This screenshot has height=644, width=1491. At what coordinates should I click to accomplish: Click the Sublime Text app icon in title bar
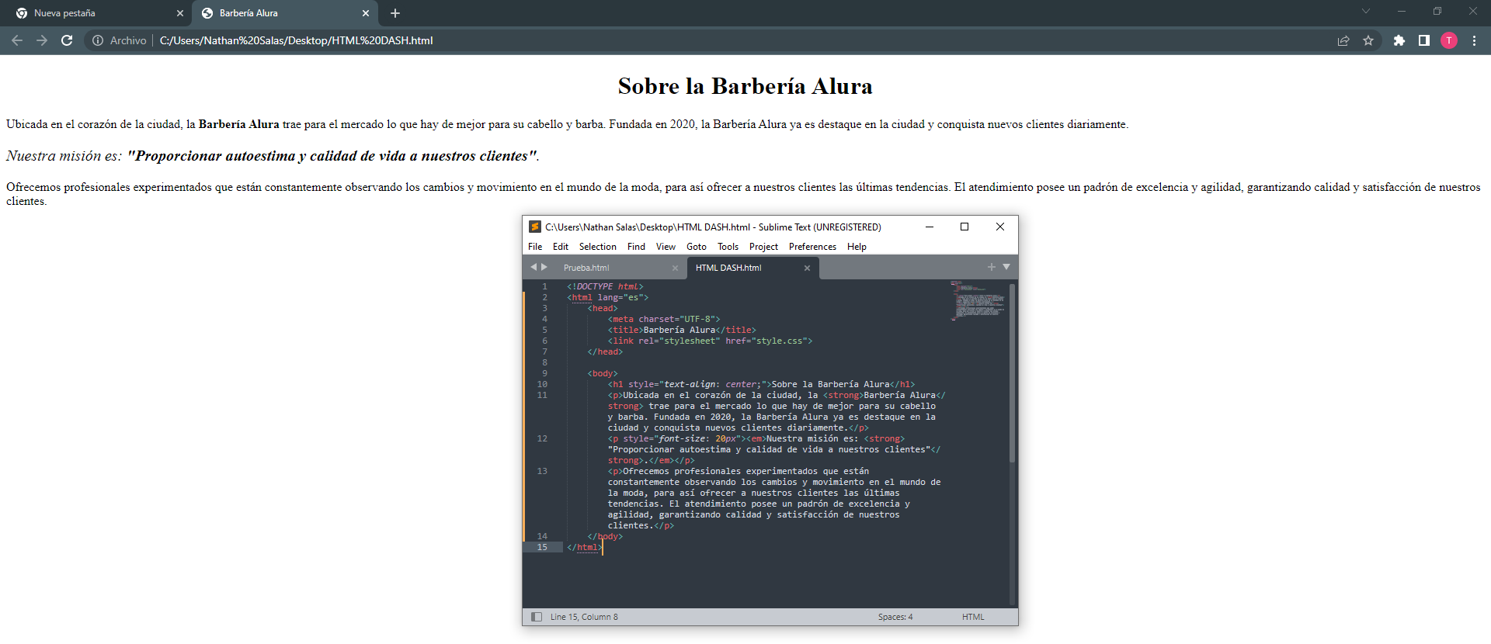[535, 227]
